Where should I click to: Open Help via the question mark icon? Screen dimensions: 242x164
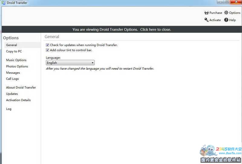coord(226,20)
